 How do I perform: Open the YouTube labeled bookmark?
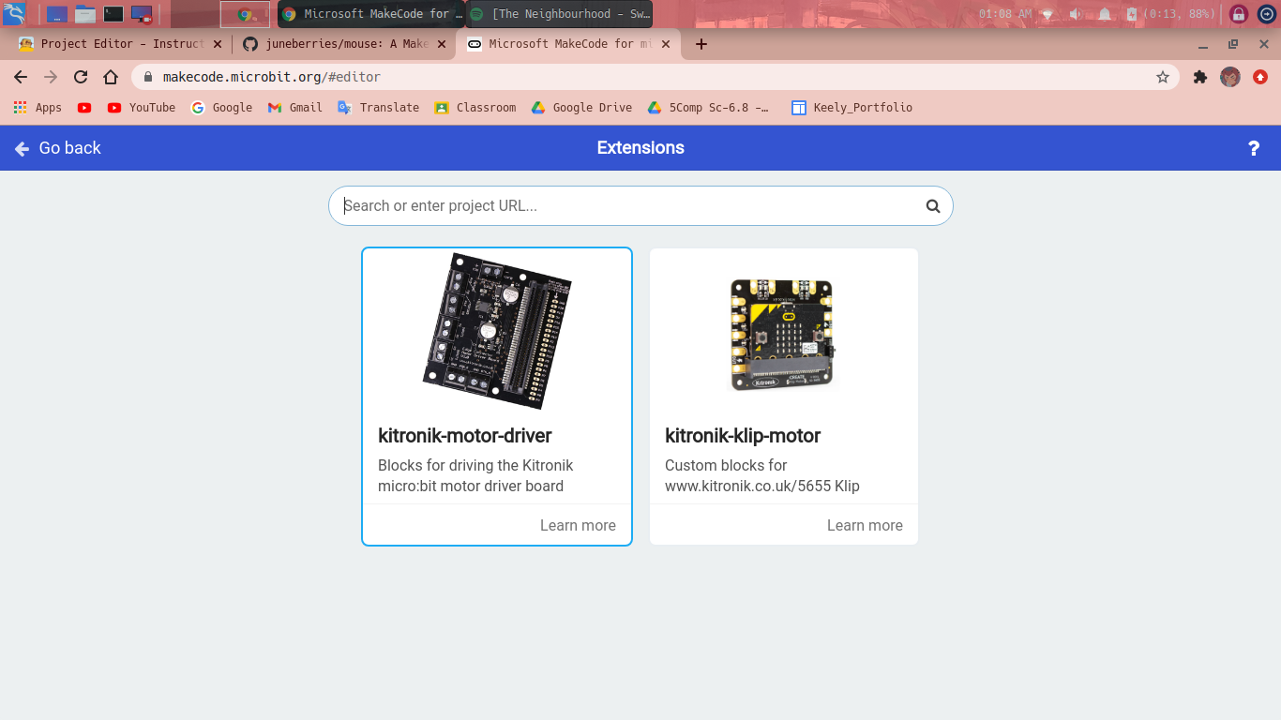pos(142,108)
